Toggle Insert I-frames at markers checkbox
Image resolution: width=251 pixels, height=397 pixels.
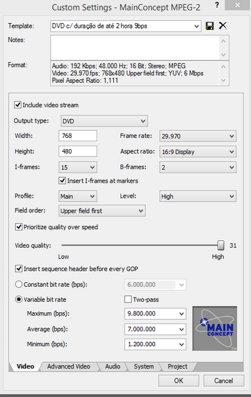62,180
